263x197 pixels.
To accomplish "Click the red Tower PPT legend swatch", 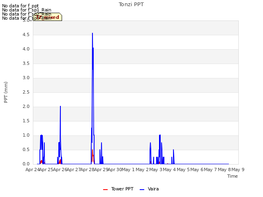I will coord(105,190).
